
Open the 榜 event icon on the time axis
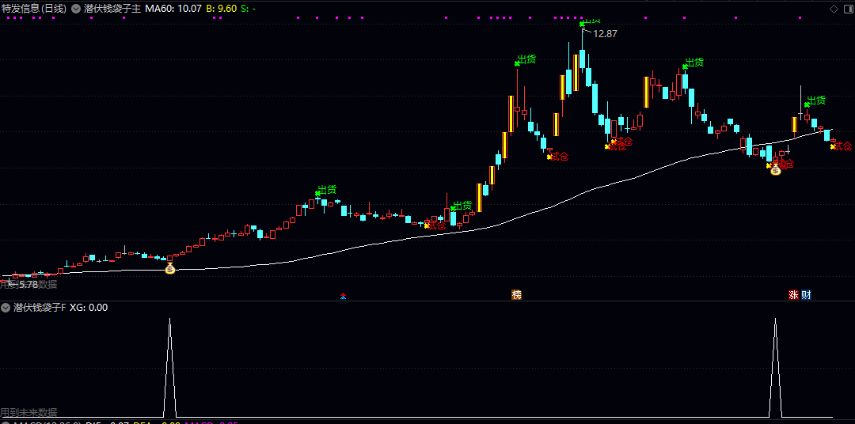point(516,295)
